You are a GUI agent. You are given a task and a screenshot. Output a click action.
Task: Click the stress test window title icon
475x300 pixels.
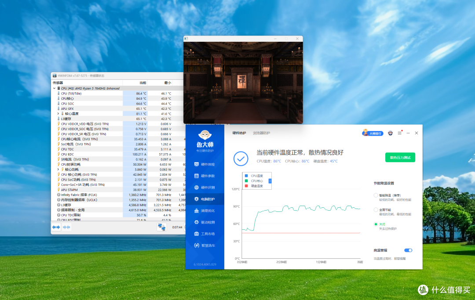coord(186,39)
